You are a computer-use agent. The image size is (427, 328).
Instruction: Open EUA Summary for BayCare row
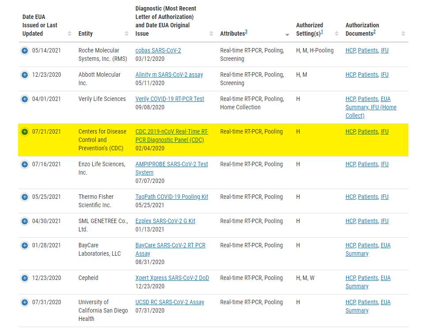368,250
